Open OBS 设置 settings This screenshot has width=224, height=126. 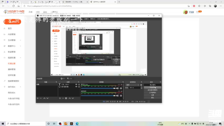[152, 95]
